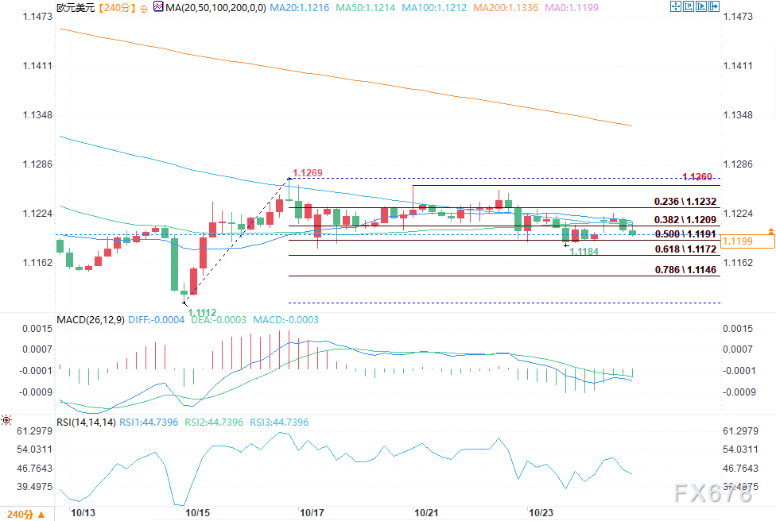This screenshot has height=521, width=776.
Task: Click the crosshair cursor toolbar icon
Action: (675, 6)
